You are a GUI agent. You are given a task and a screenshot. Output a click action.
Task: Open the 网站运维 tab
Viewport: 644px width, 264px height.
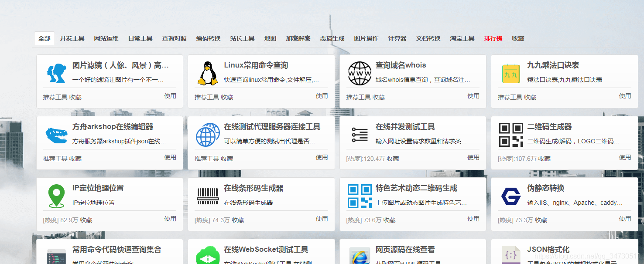tap(106, 38)
